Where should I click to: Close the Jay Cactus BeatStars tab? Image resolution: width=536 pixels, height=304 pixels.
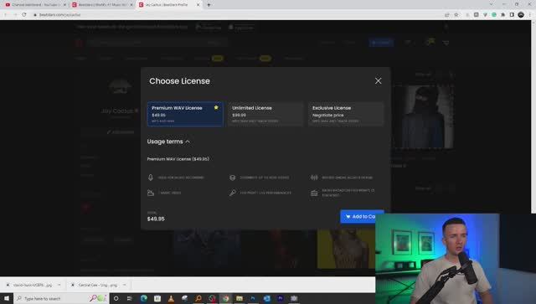tap(198, 5)
